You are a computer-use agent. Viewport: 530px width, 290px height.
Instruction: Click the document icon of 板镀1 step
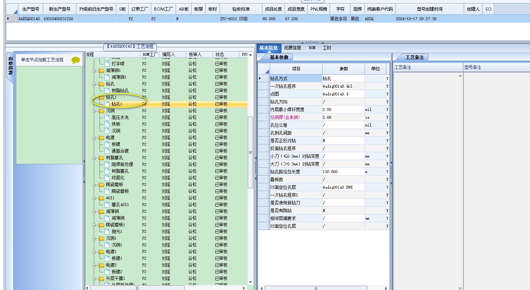[x=107, y=259]
